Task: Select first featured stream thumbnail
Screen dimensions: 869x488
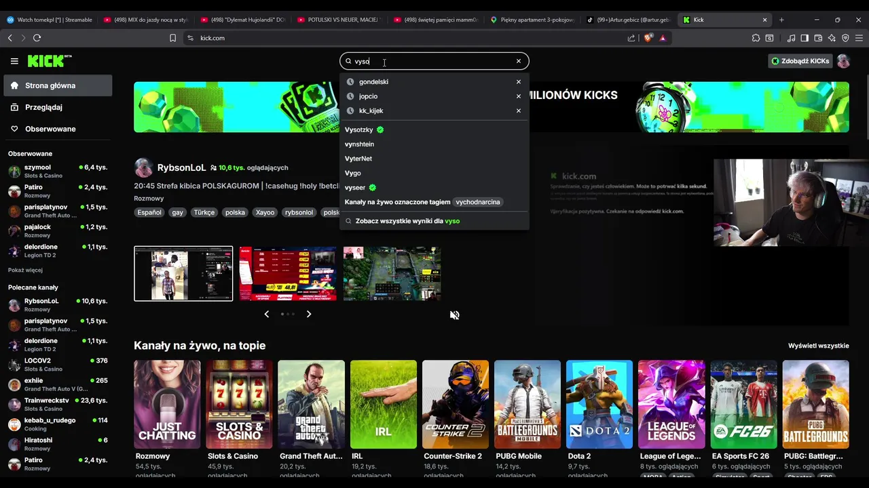Action: point(183,273)
